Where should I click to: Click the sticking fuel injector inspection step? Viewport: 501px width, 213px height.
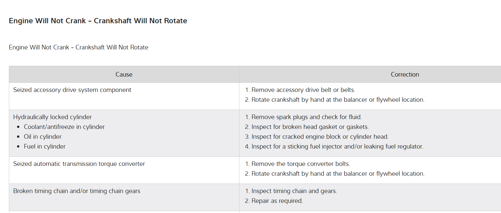coord(337,147)
